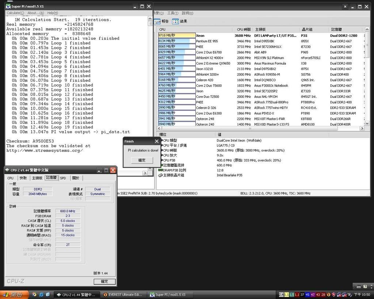Select the Core 2 Duo E6700 row
The image size is (374, 299).
[x=261, y=52]
